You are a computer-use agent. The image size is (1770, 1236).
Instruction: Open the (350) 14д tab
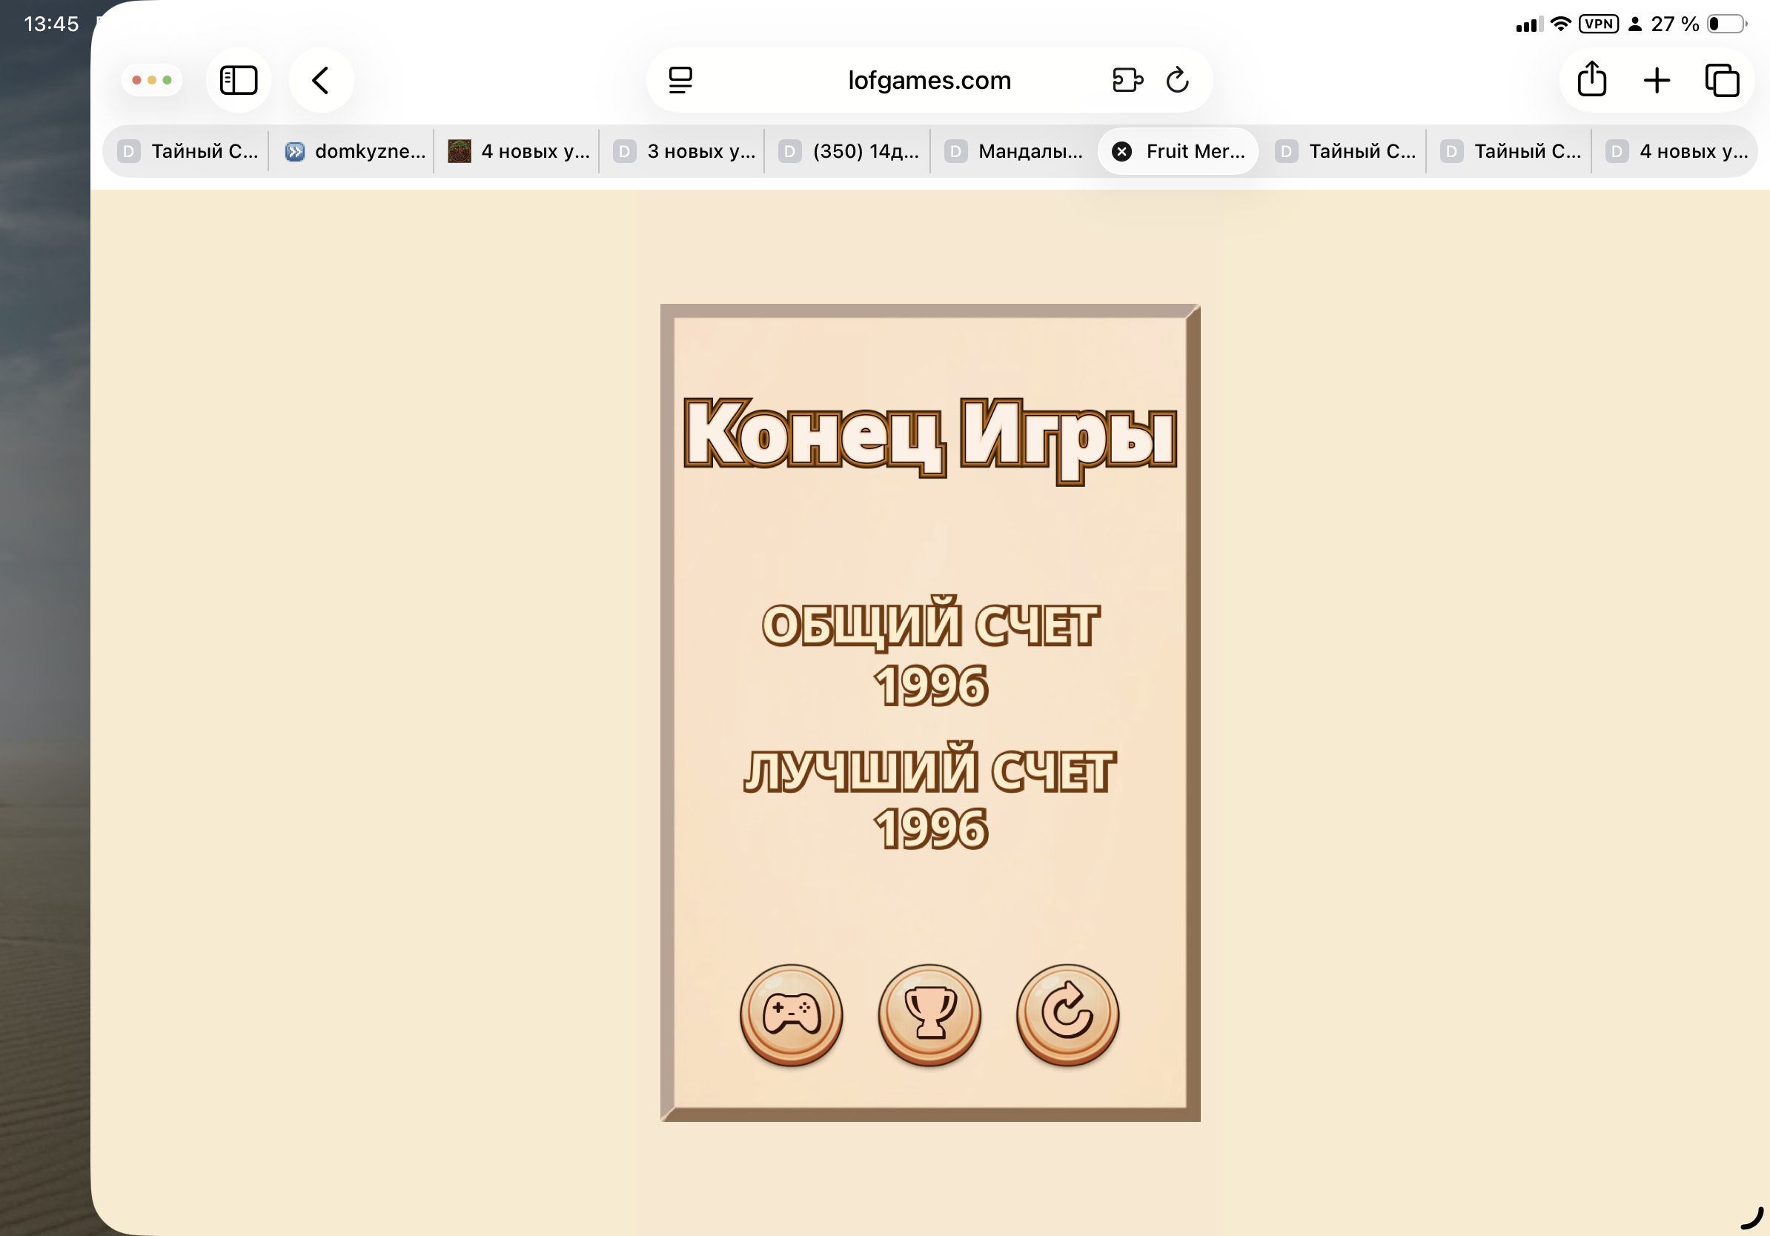coord(850,152)
